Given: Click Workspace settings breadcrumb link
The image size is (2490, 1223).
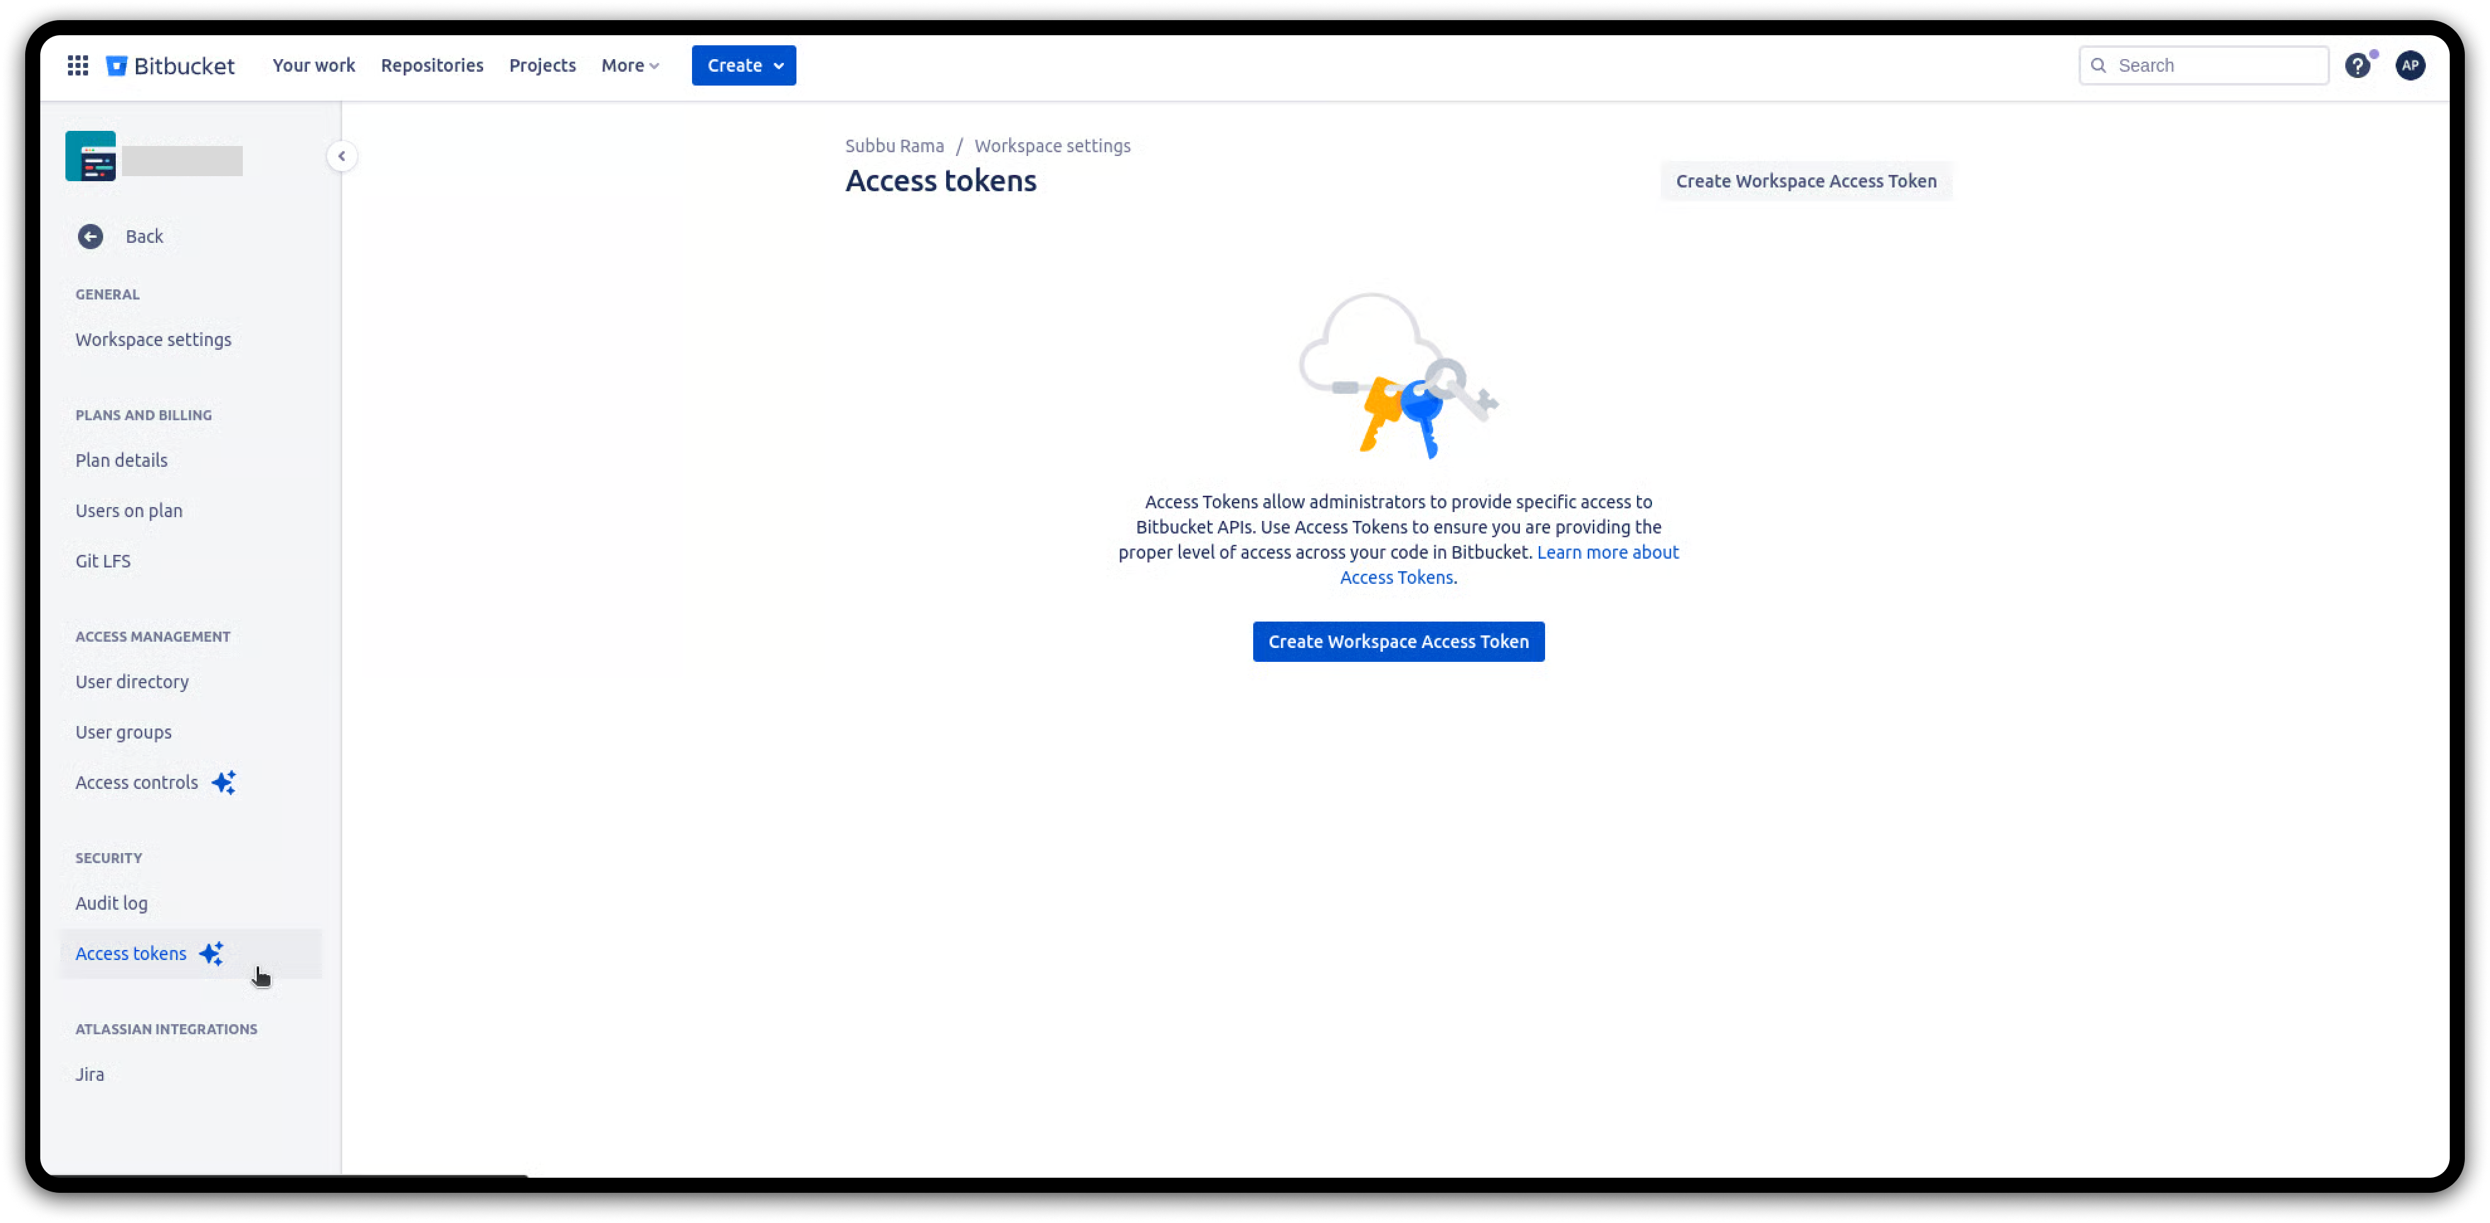Looking at the screenshot, I should (x=1052, y=146).
